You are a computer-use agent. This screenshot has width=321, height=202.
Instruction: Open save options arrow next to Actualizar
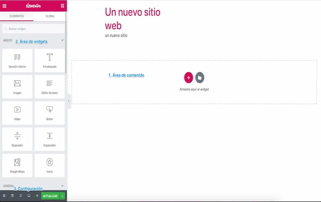[62, 196]
